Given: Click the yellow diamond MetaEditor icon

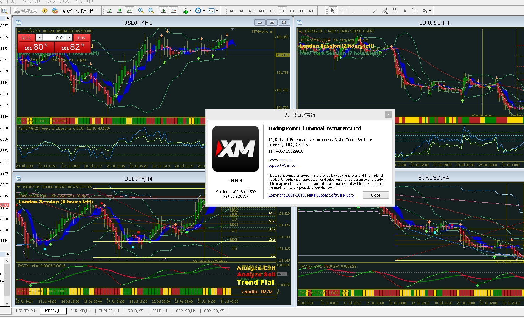Looking at the screenshot, I should 44,11.
